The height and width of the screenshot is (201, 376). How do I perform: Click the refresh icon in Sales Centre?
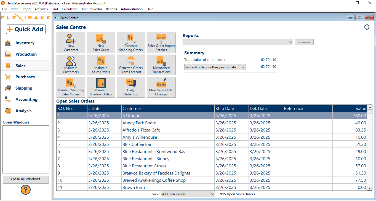pyautogui.click(x=367, y=27)
